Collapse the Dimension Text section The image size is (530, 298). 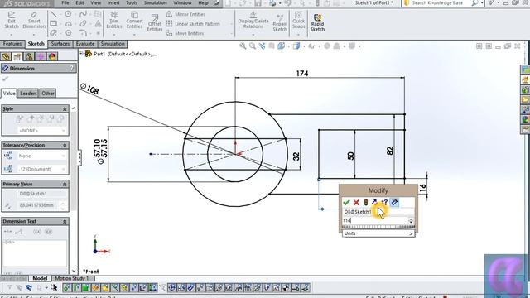[65, 221]
